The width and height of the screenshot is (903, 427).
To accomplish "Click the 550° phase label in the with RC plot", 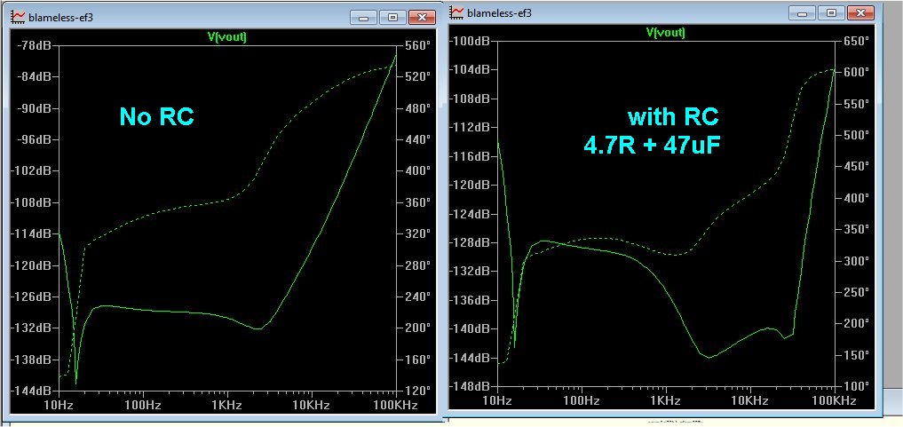I will (x=857, y=104).
